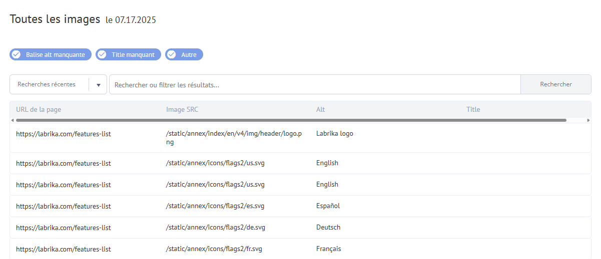Toggle the Balise alt manquante filter
The width and height of the screenshot is (601, 259).
[x=51, y=54]
